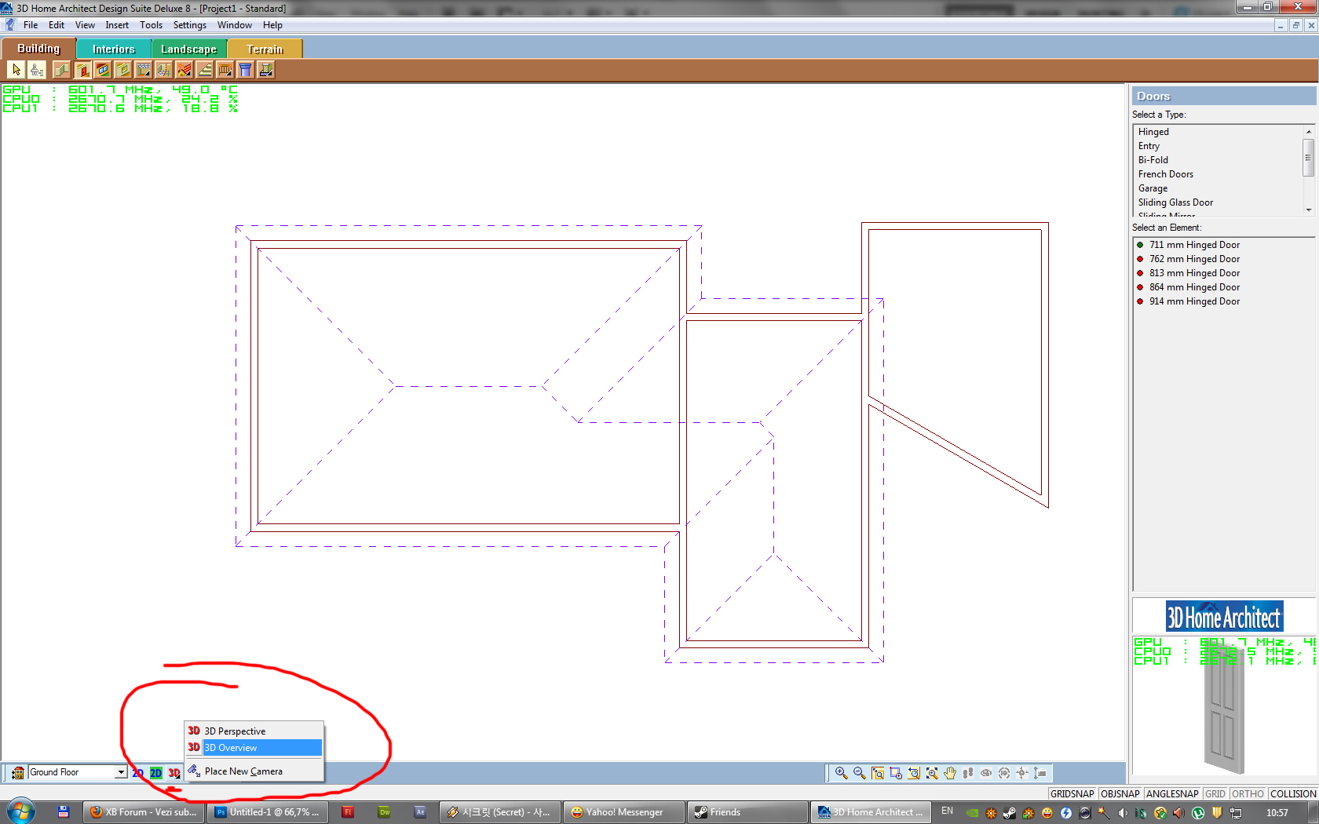Select the Window tool icon
Viewport: 1319px width, 824px height.
(x=103, y=70)
